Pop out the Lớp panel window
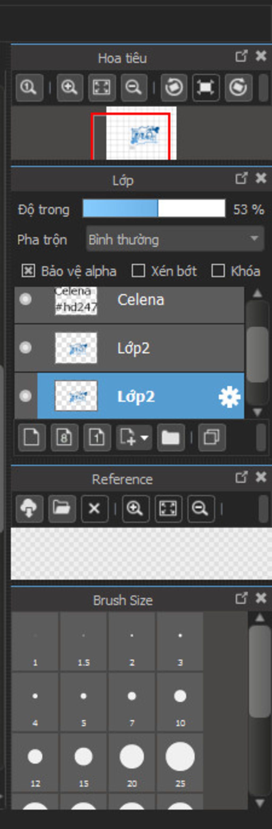The height and width of the screenshot is (829, 272). click(x=241, y=178)
